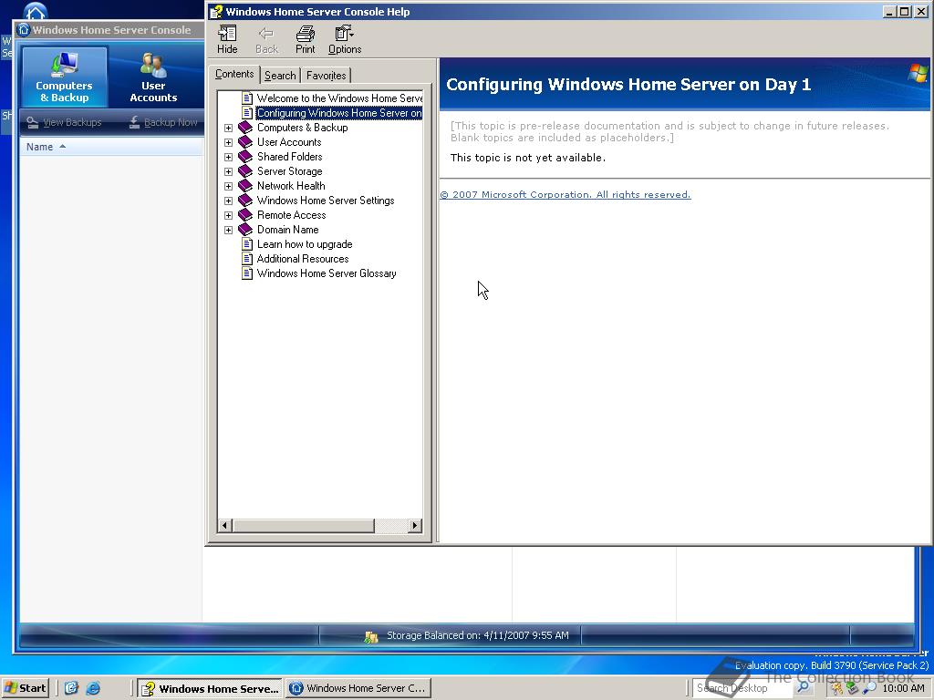Viewport: 934px width, 700px height.
Task: Expand the User Accounts tree node
Action: point(228,142)
